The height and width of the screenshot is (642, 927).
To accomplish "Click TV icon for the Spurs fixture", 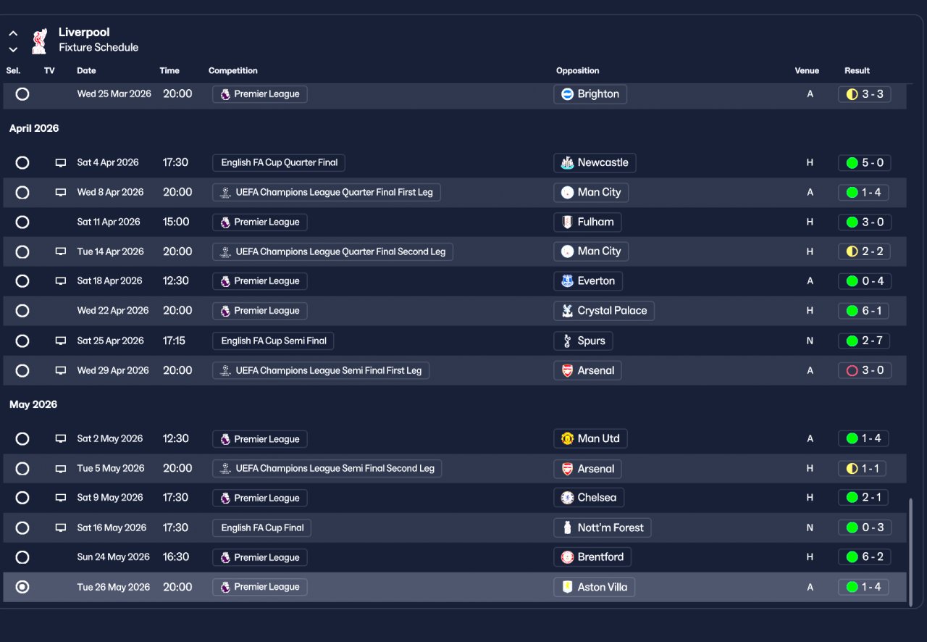I will (61, 341).
